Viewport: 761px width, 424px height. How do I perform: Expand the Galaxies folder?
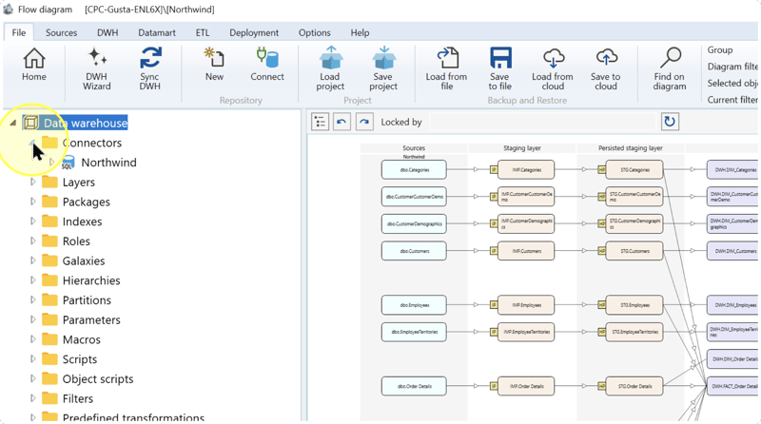pyautogui.click(x=33, y=260)
